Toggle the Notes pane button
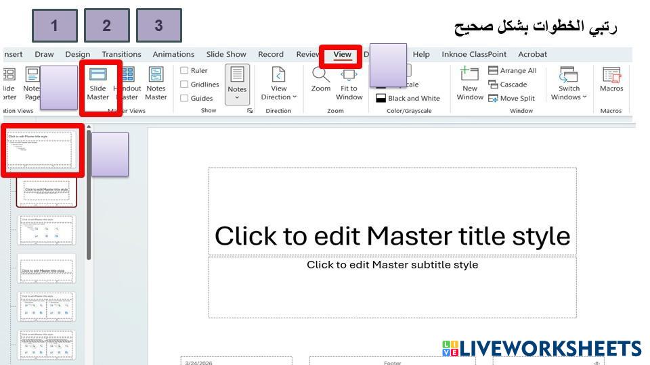This screenshot has height=365, width=650. (x=237, y=83)
